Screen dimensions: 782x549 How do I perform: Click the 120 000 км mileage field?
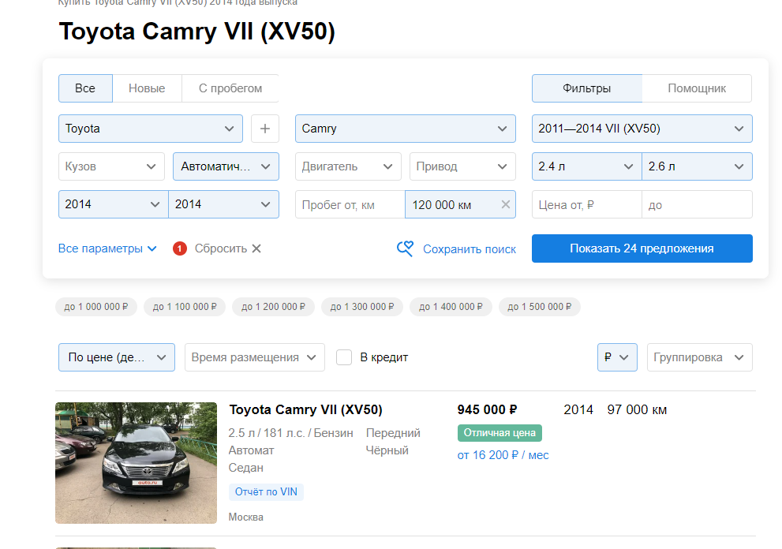[x=460, y=204]
